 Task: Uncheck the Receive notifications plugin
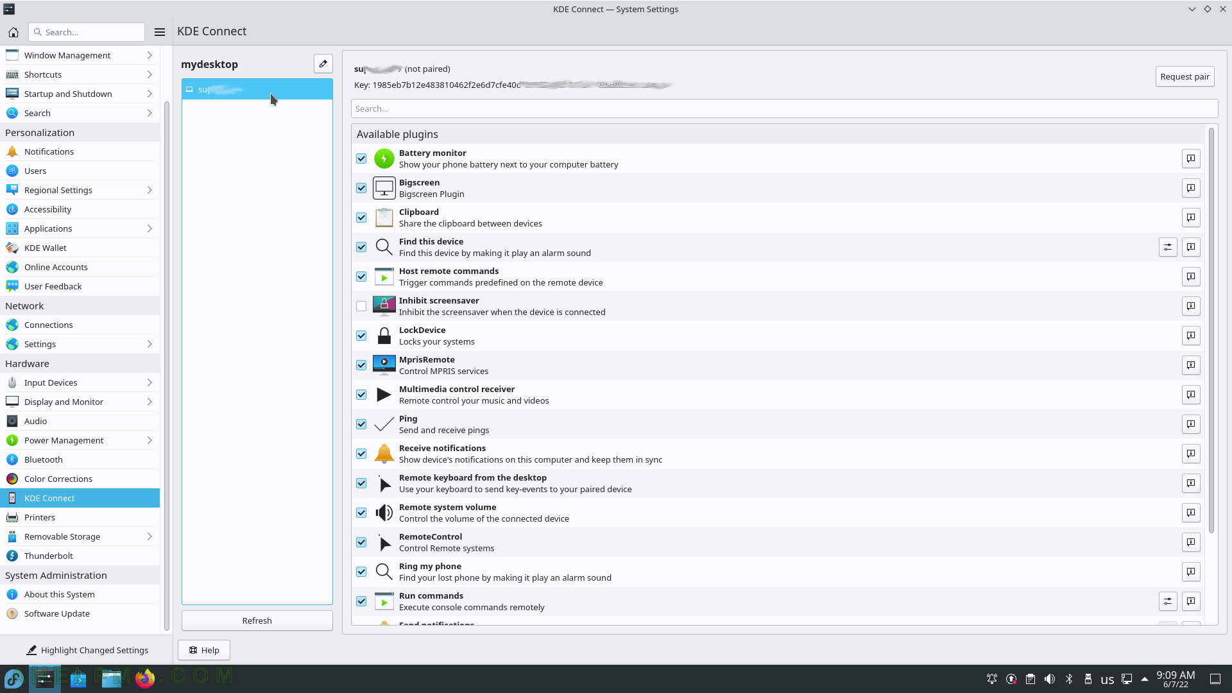point(361,454)
